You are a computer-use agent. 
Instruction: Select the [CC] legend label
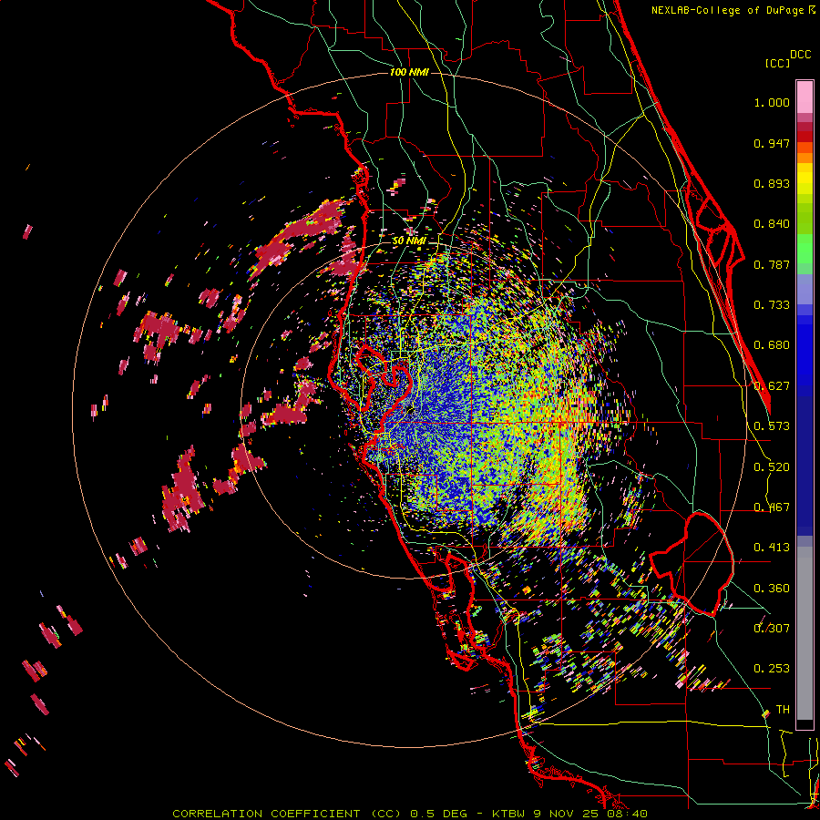(777, 63)
